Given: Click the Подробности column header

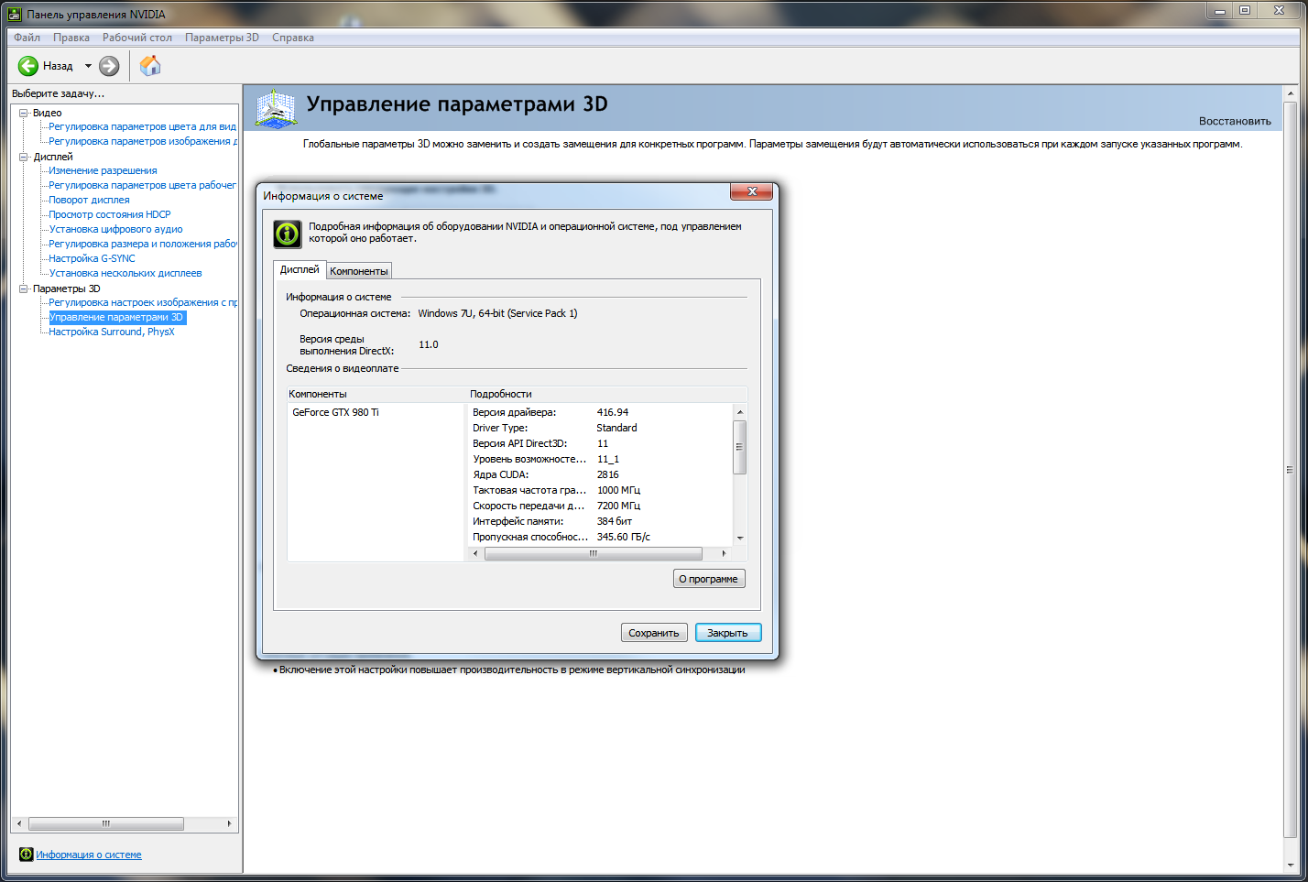Looking at the screenshot, I should [607, 394].
